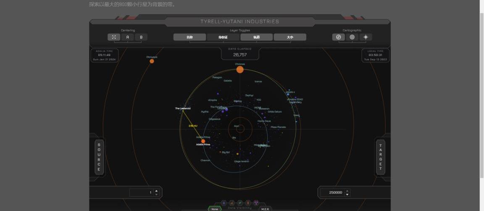The width and height of the screenshot is (484, 211).
Task: Select the orange Dionysos body
Action: tap(152, 61)
